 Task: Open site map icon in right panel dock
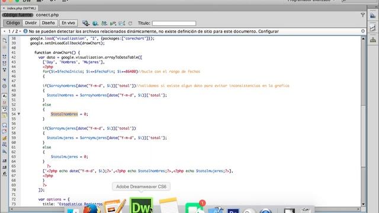(x=372, y=40)
